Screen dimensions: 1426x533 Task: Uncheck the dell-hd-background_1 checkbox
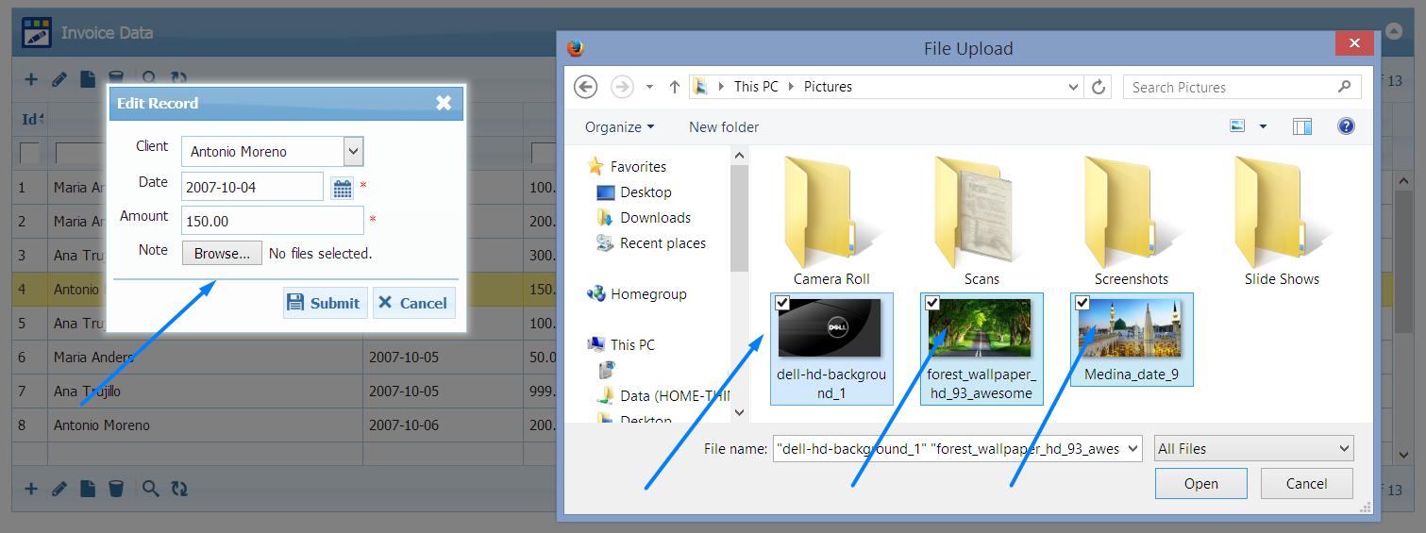(x=781, y=303)
